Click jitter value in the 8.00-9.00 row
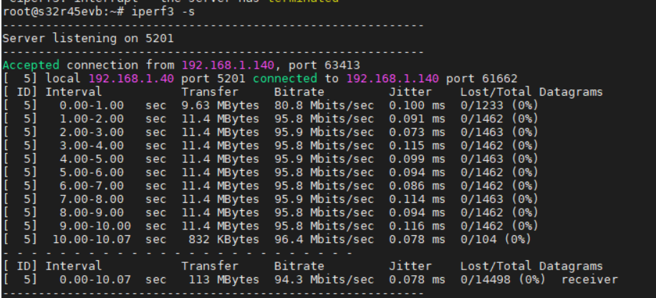 point(417,212)
